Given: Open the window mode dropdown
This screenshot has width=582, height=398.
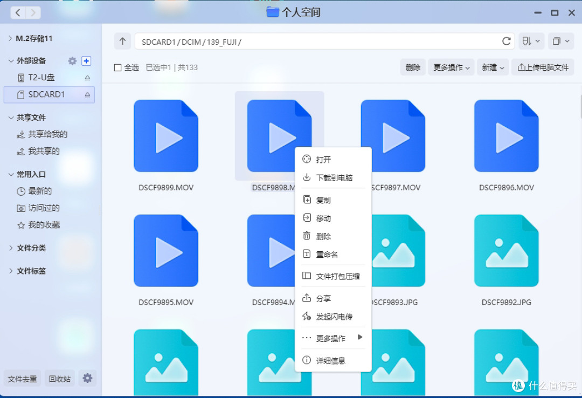Looking at the screenshot, I should pyautogui.click(x=561, y=41).
